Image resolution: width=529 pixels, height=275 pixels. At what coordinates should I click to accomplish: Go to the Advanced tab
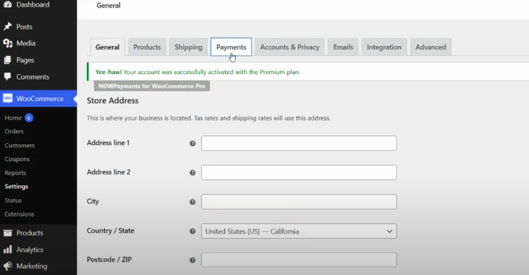[x=431, y=47]
